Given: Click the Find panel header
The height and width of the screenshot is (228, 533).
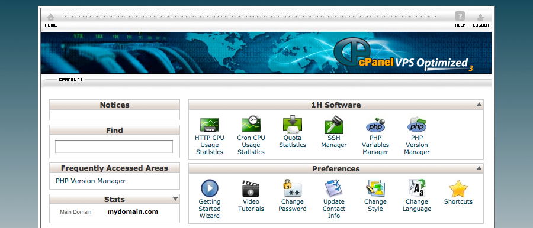Looking at the screenshot, I should (x=114, y=131).
